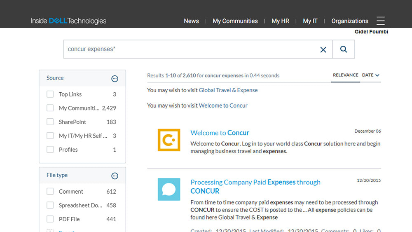The image size is (412, 232).
Task: Open the Global Travel & Expense link
Action: pos(228,90)
